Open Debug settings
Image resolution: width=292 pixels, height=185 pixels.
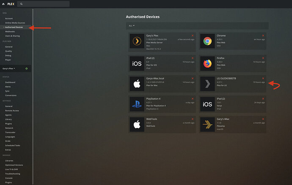click(8, 55)
